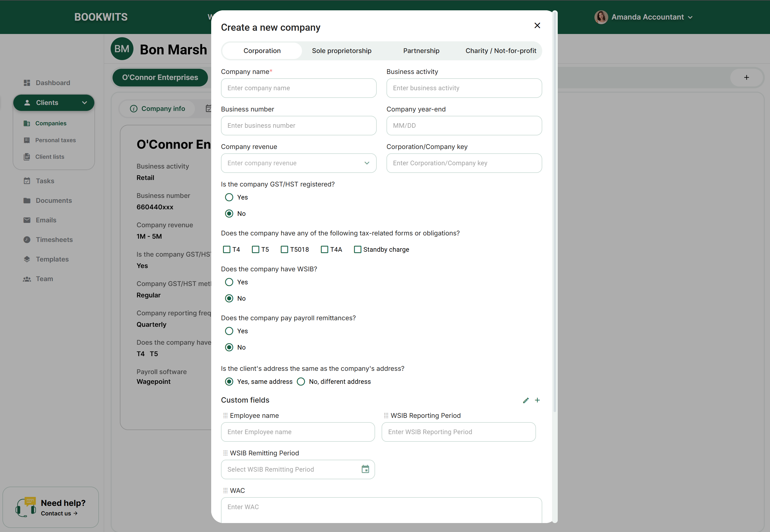Open the Company revenue dropdown
The image size is (770, 532).
(298, 163)
